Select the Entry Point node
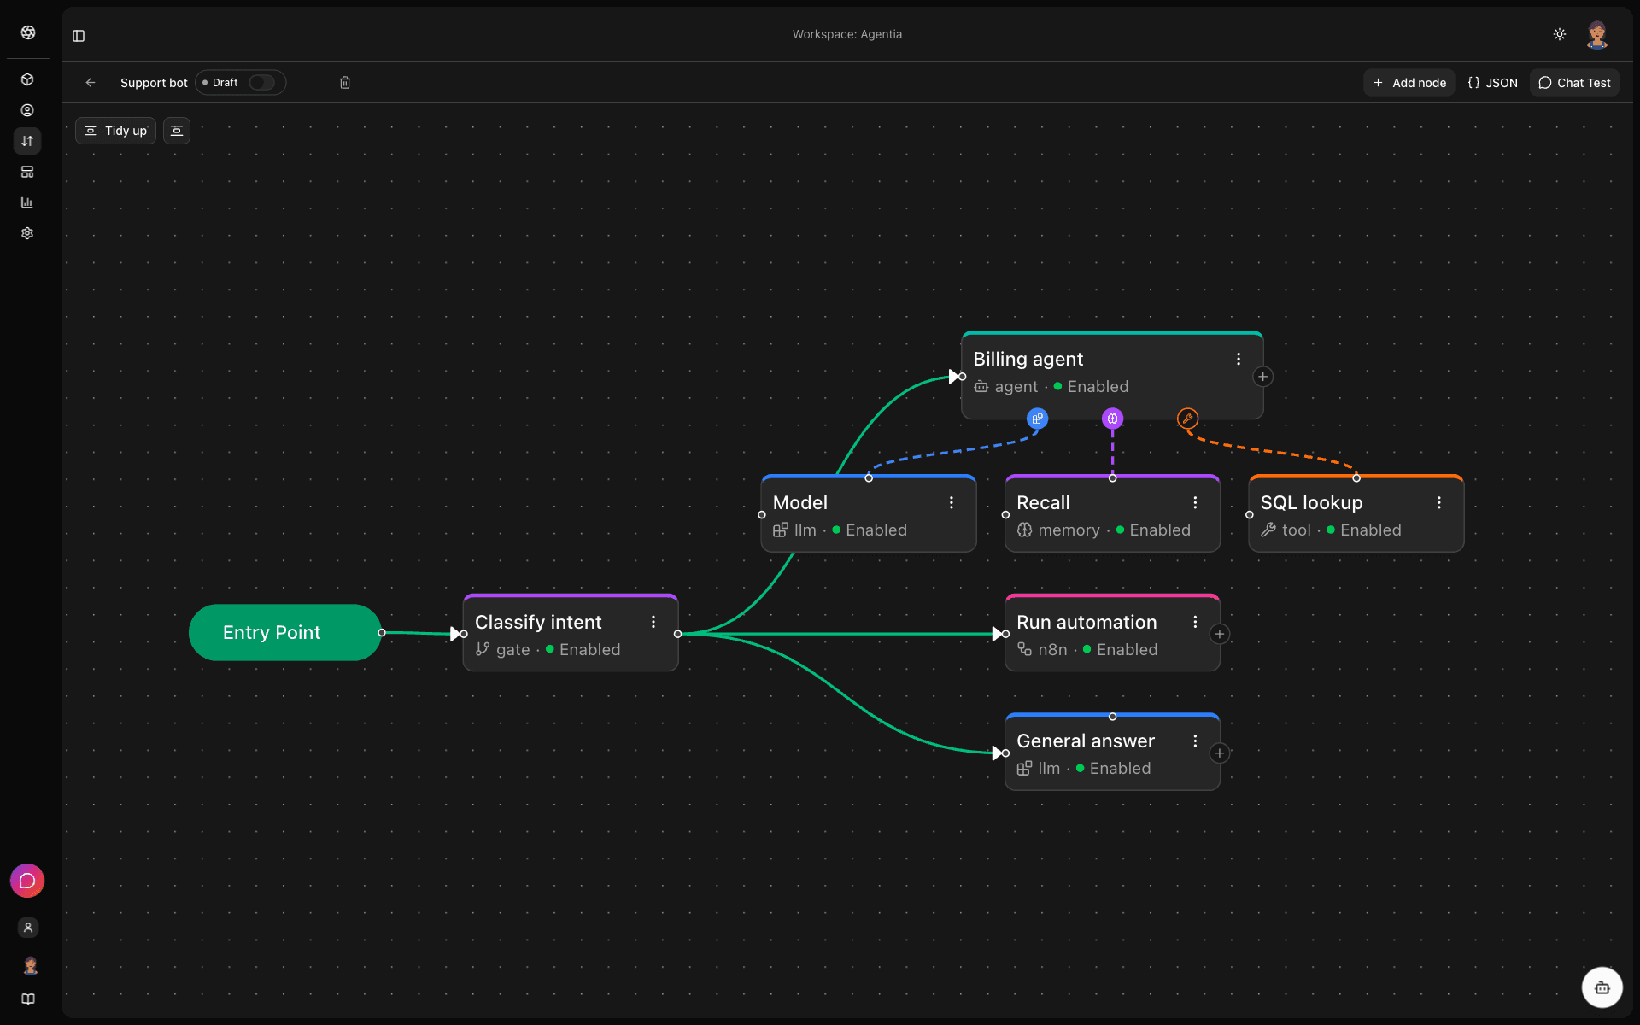 [x=285, y=632]
